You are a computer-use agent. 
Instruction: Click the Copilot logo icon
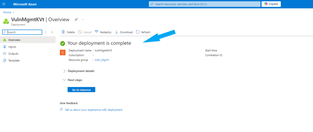tap(266, 4)
